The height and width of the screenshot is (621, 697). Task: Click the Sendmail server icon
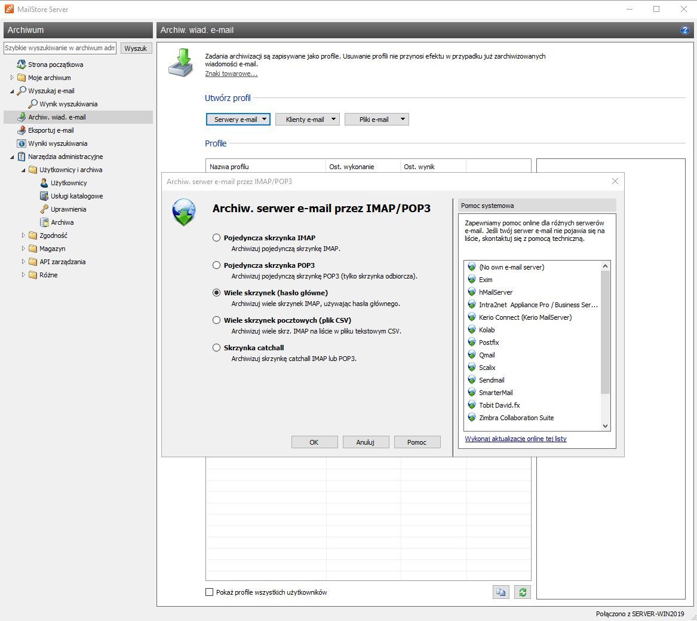472,380
